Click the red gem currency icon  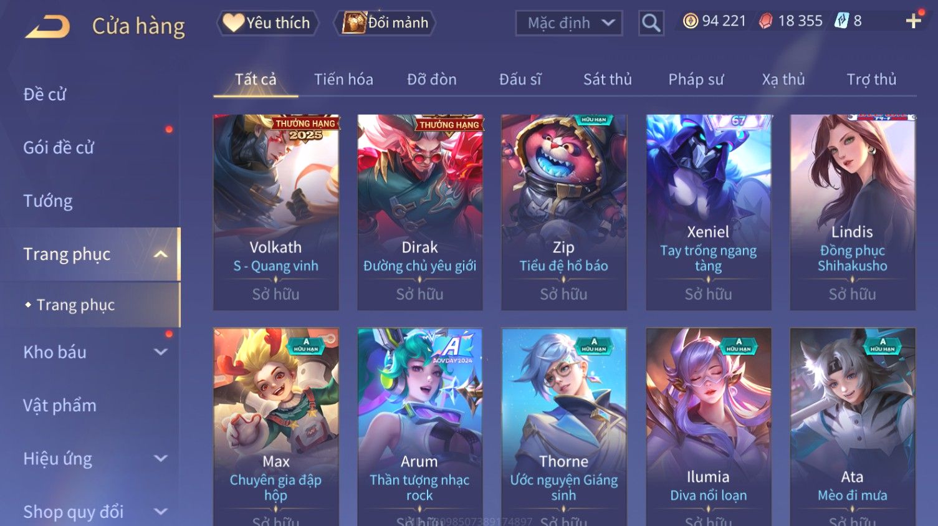coord(765,21)
